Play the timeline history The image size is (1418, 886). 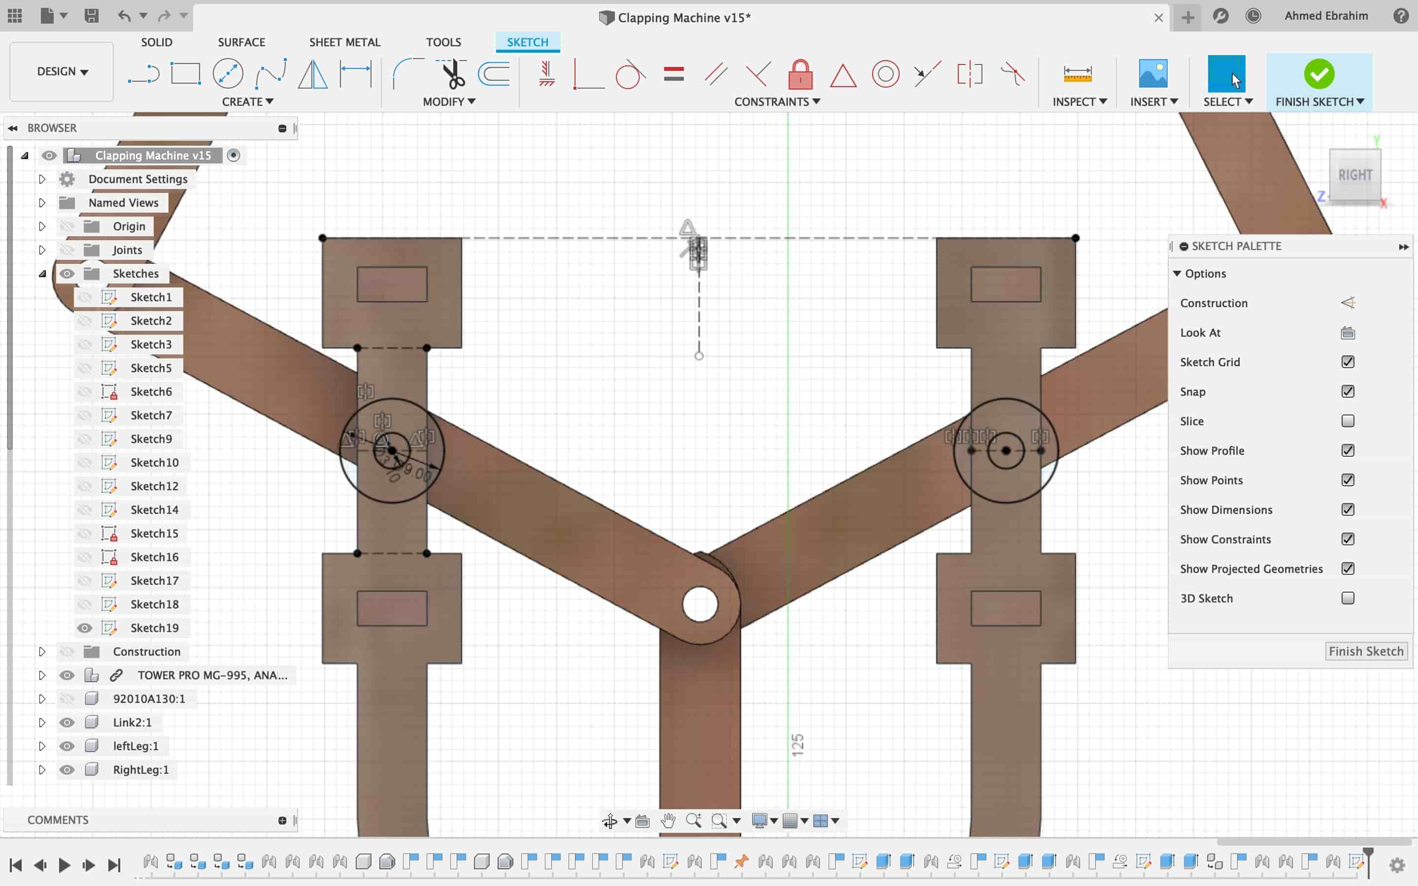point(65,865)
